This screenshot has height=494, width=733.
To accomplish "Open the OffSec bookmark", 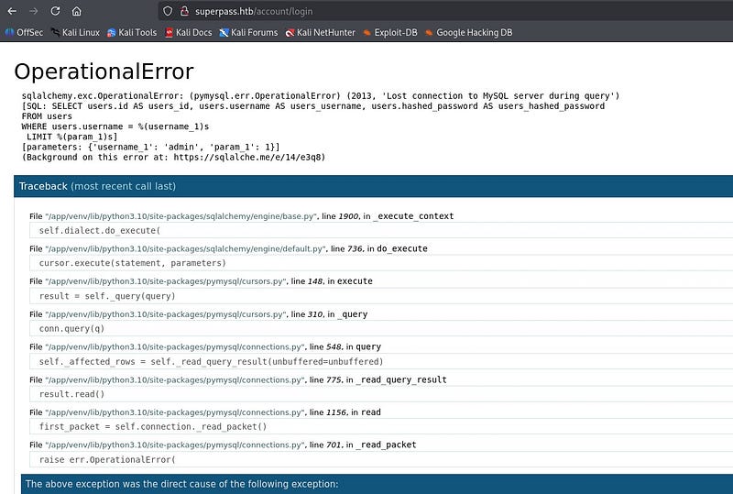I will [x=25, y=32].
